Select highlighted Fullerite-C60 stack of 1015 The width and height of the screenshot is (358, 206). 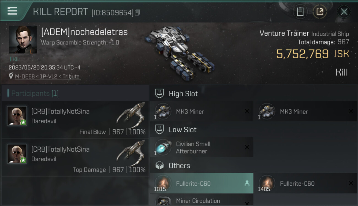202,183
